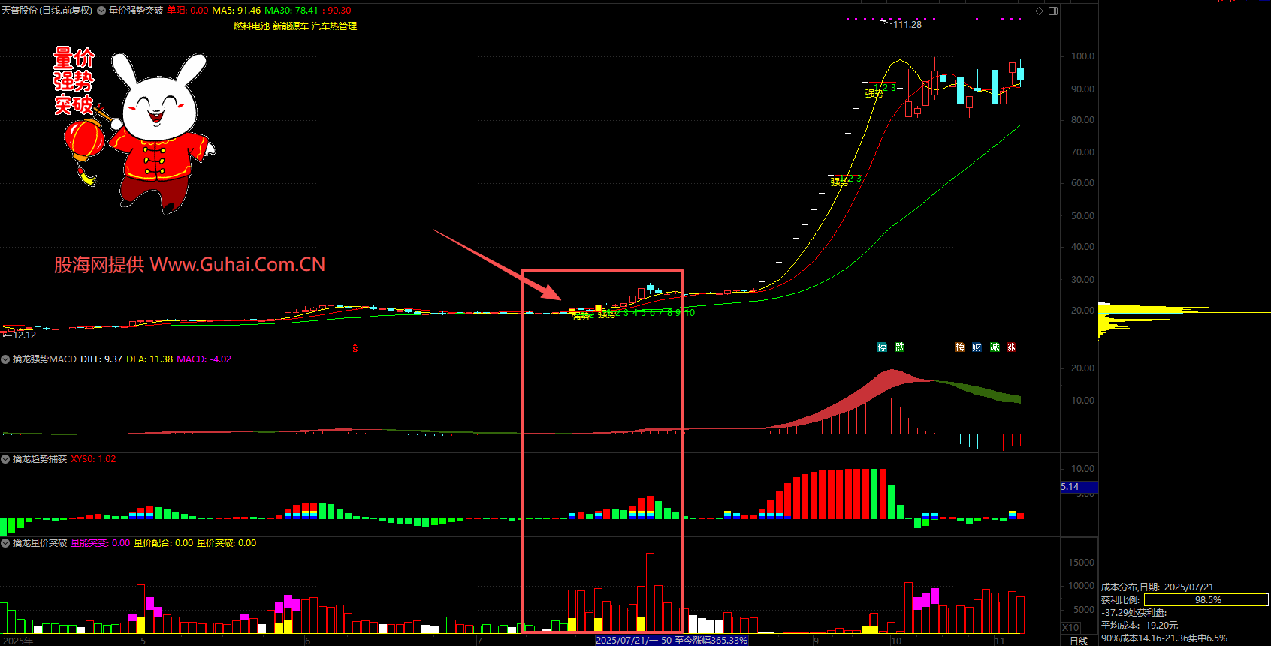Click the red 涨 marker icon
Image resolution: width=1271 pixels, height=646 pixels.
[1012, 347]
